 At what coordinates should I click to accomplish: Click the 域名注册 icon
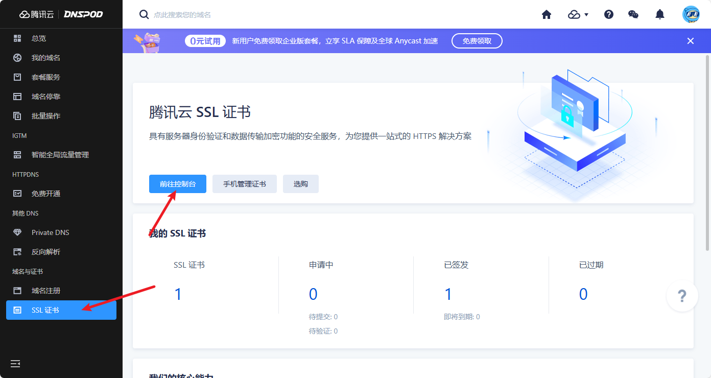pos(17,291)
